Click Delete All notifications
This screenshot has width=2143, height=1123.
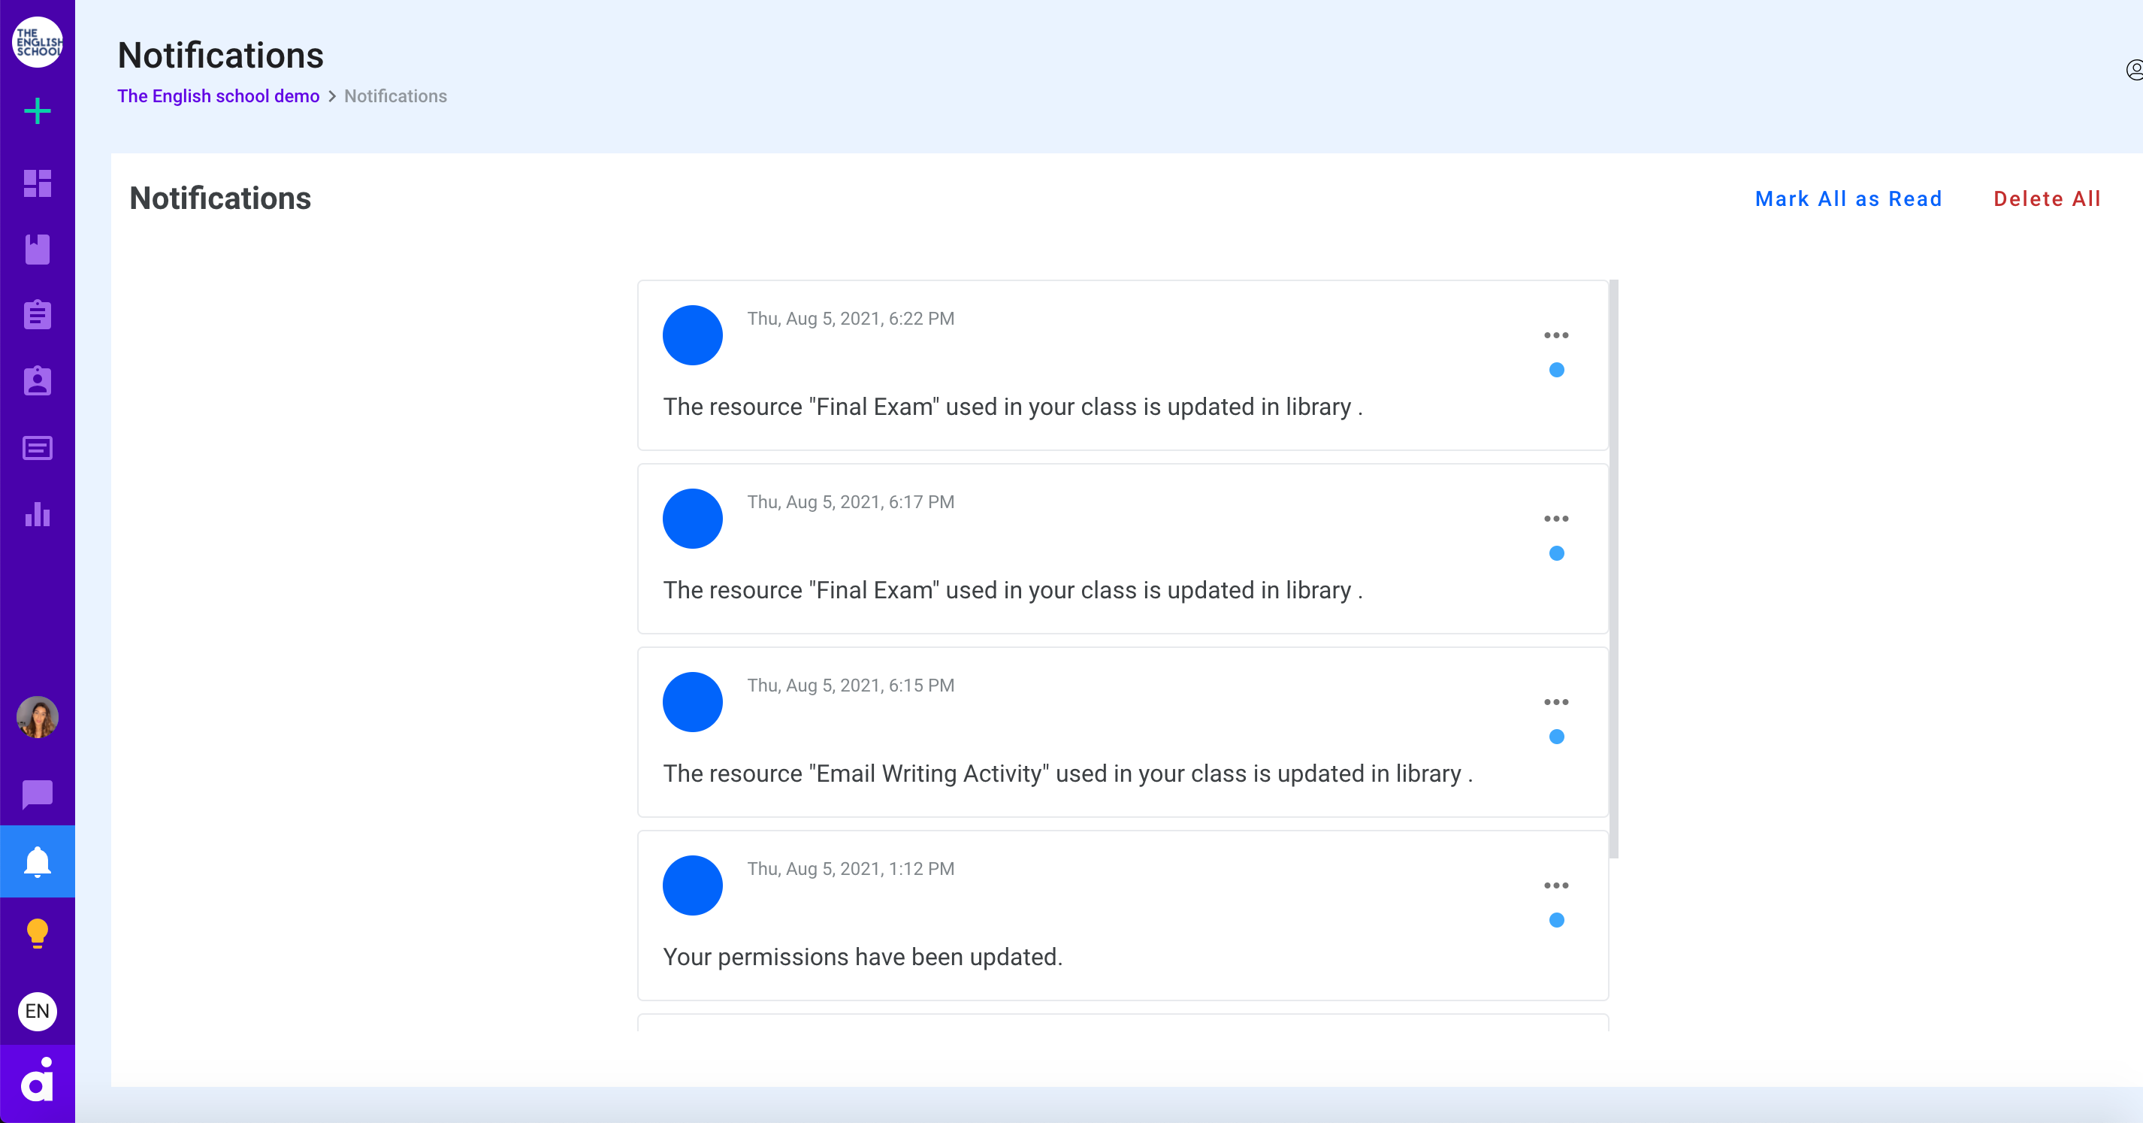pos(2048,199)
